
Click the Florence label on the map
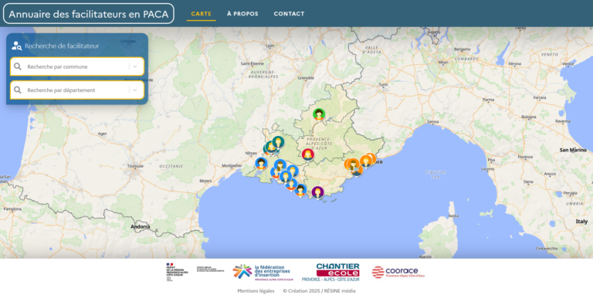[525, 157]
